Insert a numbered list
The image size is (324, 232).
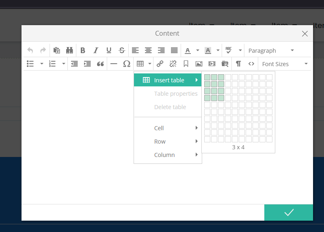coord(52,64)
